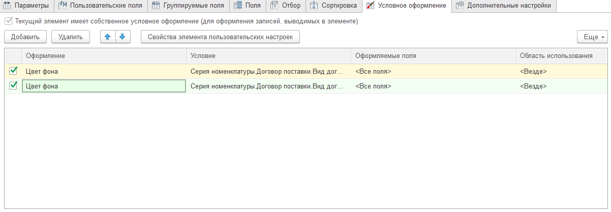Click the Параметры tab icon

pyautogui.click(x=7, y=6)
